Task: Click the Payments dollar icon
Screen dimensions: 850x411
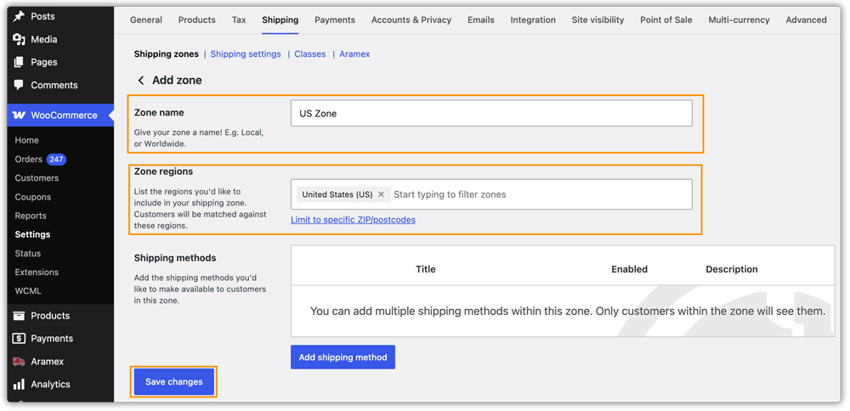Action: (x=19, y=339)
